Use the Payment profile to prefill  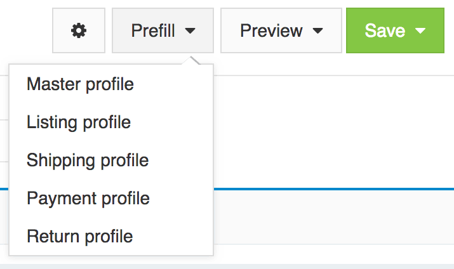coord(88,199)
